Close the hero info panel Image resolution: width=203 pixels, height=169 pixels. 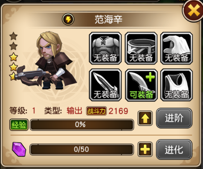coord(193,11)
